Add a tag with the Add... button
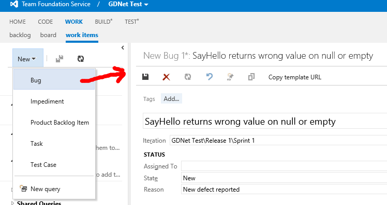The image size is (387, 205). [172, 98]
